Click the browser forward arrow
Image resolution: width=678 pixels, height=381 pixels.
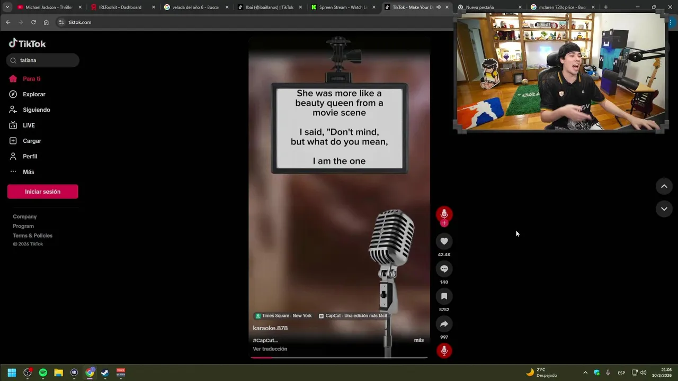coord(21,22)
